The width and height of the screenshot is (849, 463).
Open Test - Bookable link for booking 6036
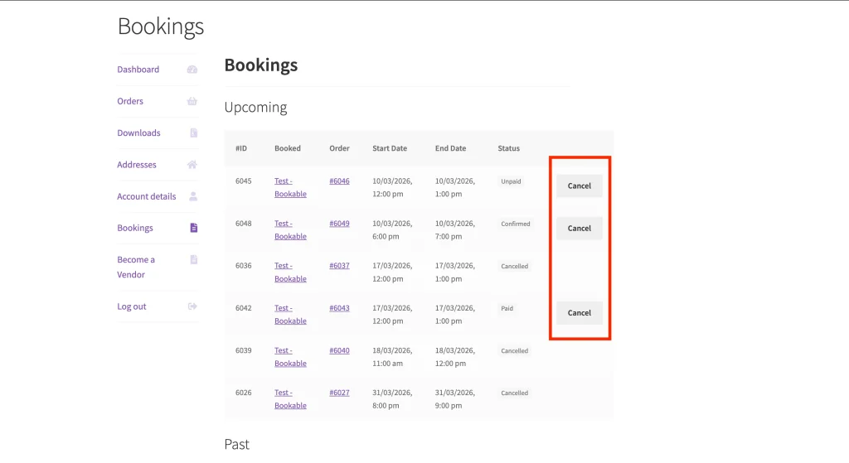pos(290,272)
